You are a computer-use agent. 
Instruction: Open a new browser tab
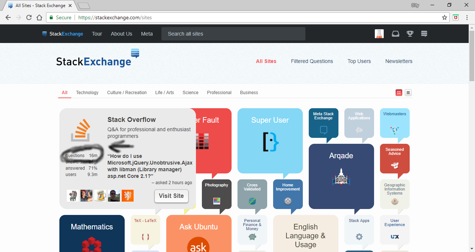pyautogui.click(x=84, y=6)
